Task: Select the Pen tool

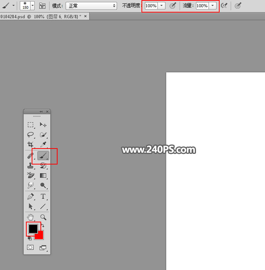Action: coord(31,197)
